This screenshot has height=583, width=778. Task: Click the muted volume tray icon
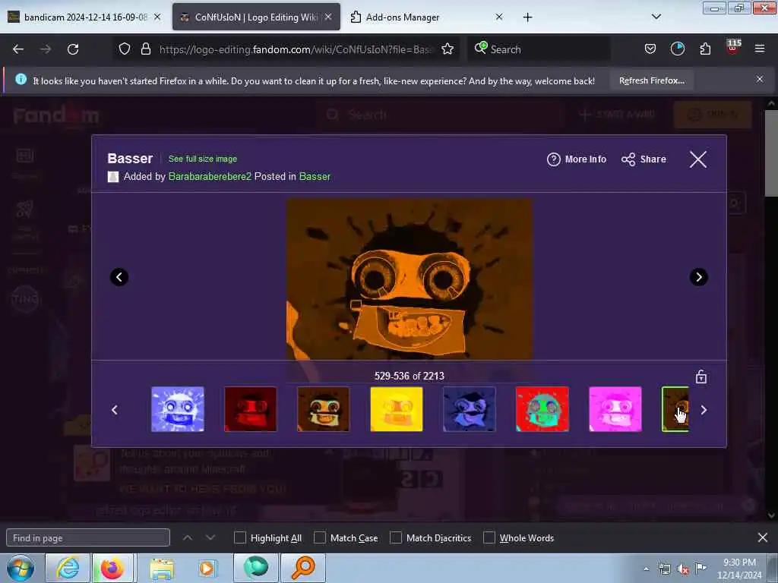(683, 569)
